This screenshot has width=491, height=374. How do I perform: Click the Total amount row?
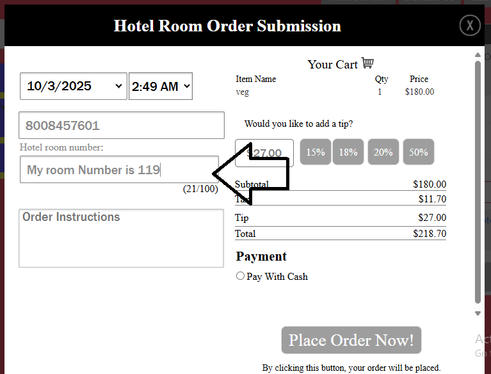(x=341, y=234)
